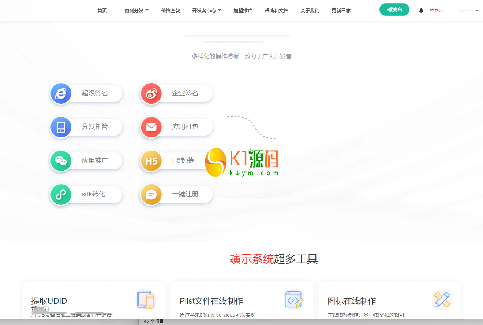This screenshot has width=483, height=325.
Task: Go to the 首页 nav item
Action: point(102,11)
